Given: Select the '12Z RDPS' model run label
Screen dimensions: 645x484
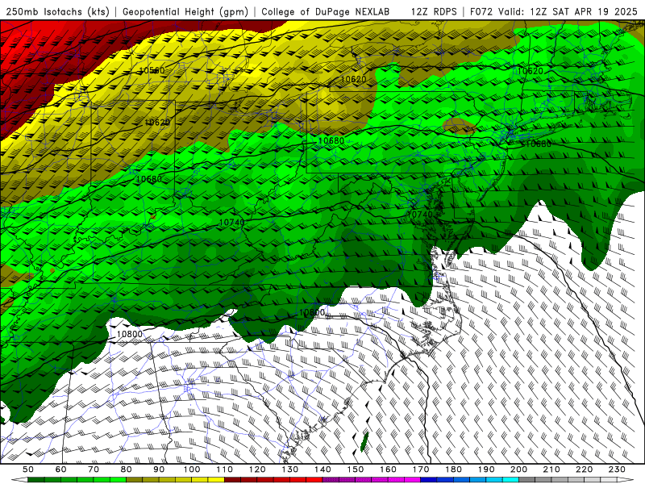Looking at the screenshot, I should [x=434, y=11].
